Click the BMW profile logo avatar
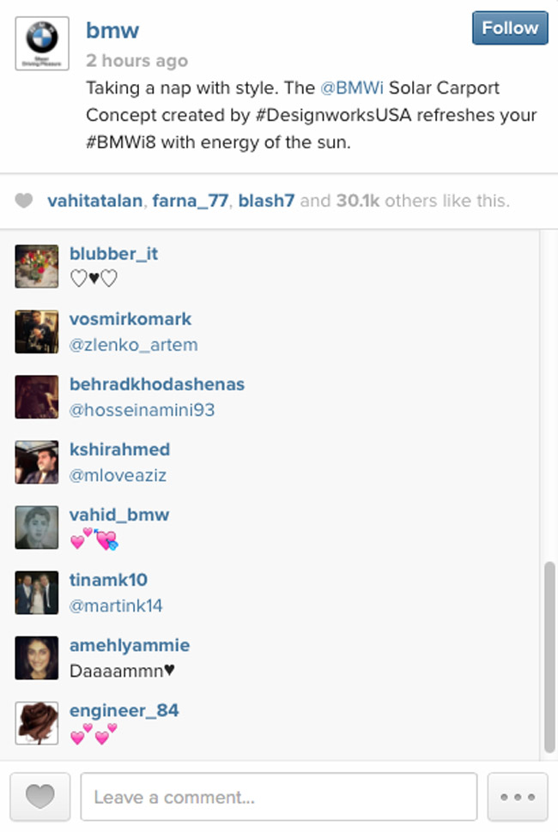The height and width of the screenshot is (832, 558). click(x=42, y=44)
